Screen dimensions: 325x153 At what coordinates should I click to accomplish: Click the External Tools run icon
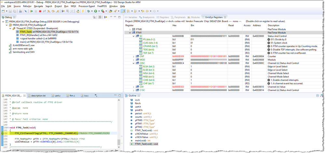click(x=102, y=11)
